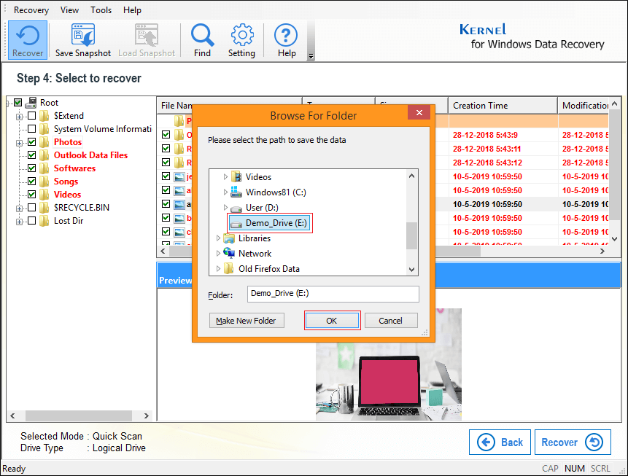Click the Folder path input field
628x476 pixels.
click(x=333, y=294)
